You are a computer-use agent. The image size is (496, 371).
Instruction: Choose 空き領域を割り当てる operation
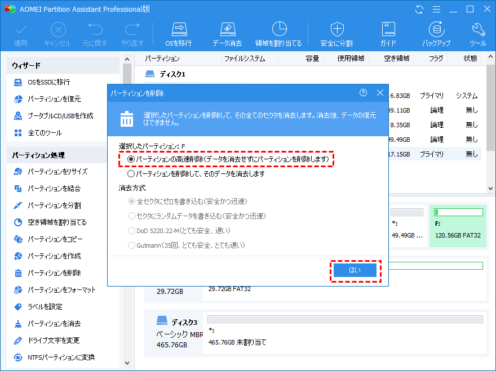50,222
